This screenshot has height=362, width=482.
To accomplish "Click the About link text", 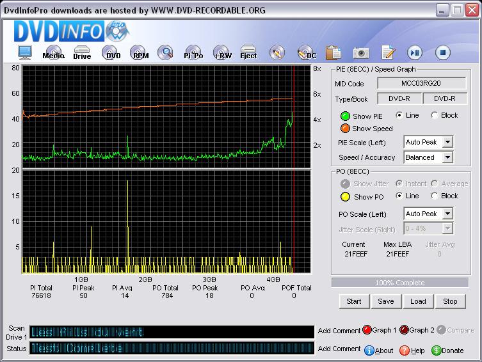I will tap(383, 350).
